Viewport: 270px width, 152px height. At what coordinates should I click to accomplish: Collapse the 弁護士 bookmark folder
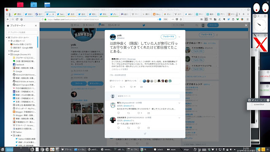click(x=12, y=136)
